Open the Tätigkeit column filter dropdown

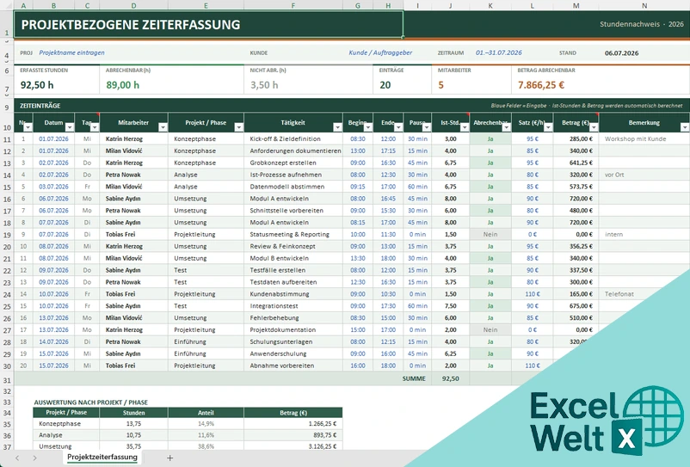(x=337, y=127)
